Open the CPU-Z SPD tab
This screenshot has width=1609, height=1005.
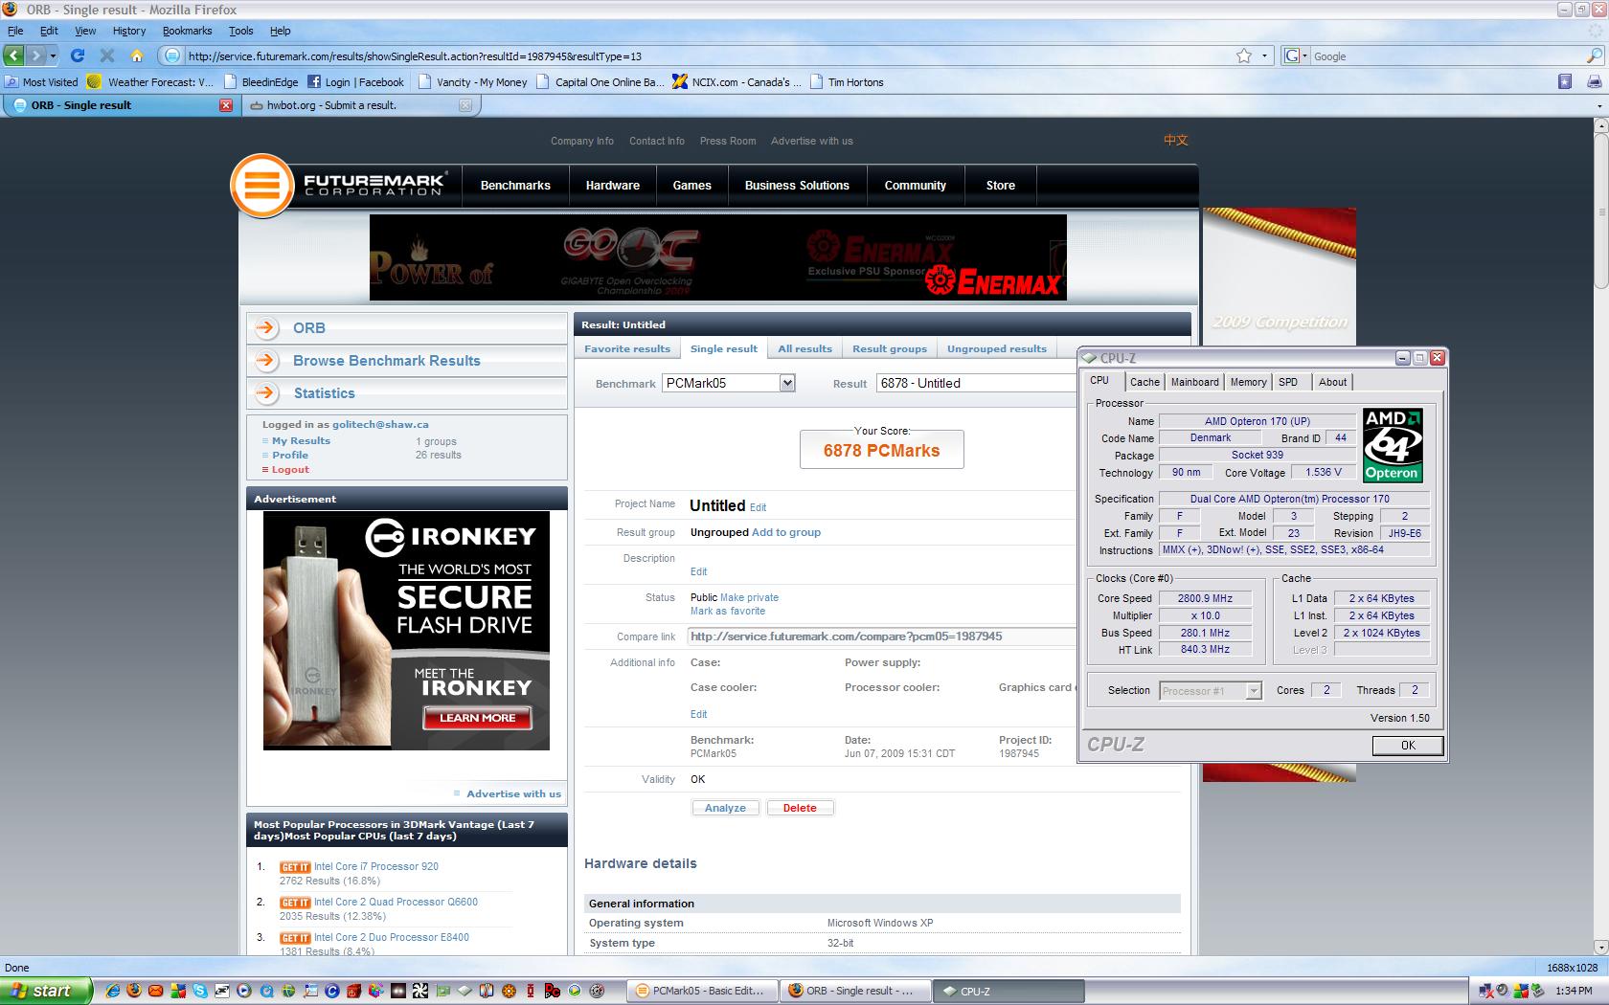[1289, 382]
